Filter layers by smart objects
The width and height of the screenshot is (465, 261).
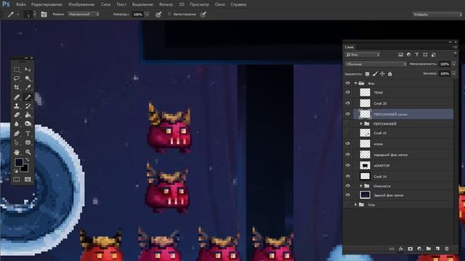[434, 55]
